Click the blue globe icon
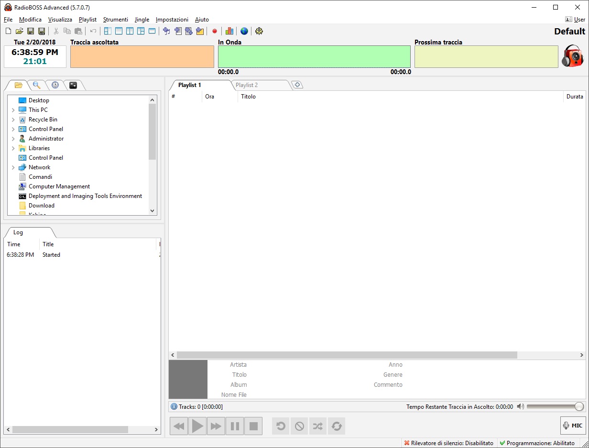This screenshot has height=448, width=589. point(244,31)
